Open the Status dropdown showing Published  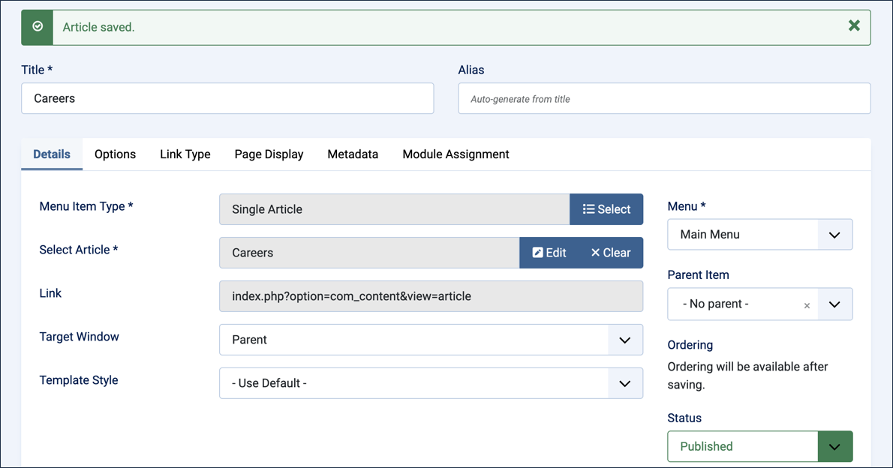[x=759, y=446]
